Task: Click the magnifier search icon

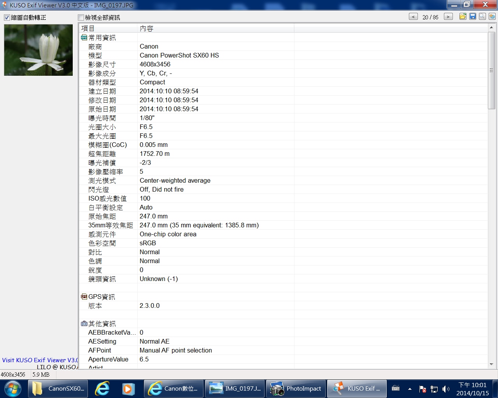Action: pyautogui.click(x=482, y=16)
